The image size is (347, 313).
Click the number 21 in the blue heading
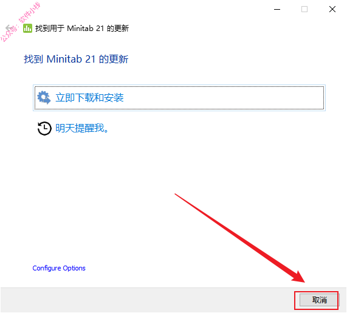tap(91, 59)
